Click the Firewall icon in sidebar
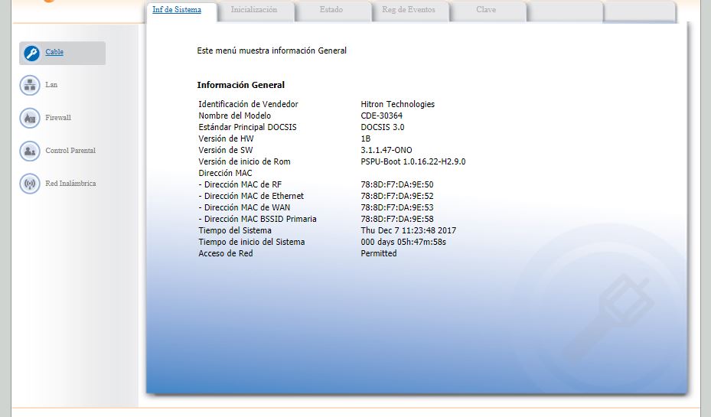The height and width of the screenshot is (417, 711). coord(30,118)
